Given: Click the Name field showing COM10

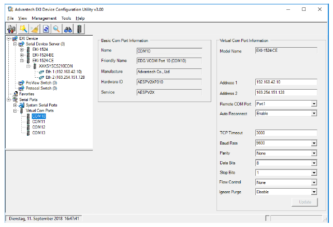Looking at the screenshot, I should (169, 51).
